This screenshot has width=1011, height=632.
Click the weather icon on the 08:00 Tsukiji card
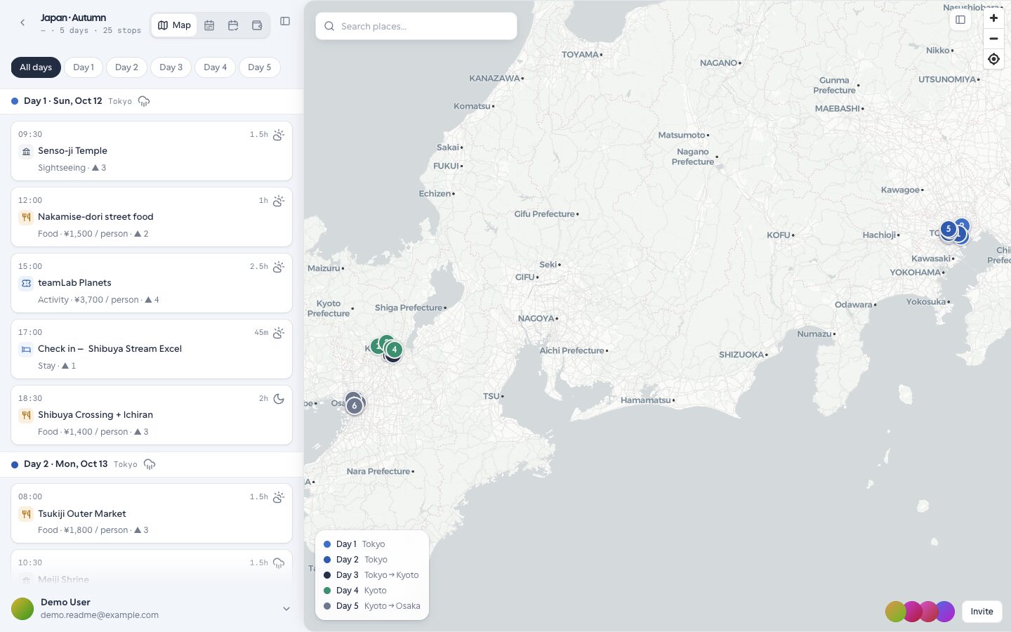click(279, 497)
